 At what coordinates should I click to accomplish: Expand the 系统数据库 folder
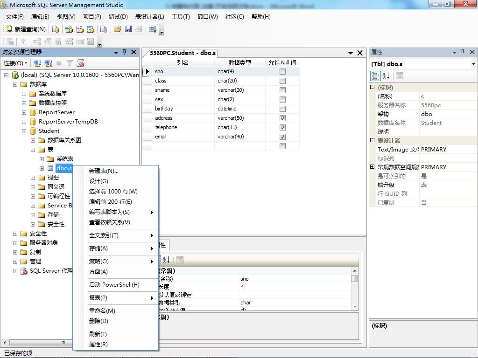pos(24,94)
